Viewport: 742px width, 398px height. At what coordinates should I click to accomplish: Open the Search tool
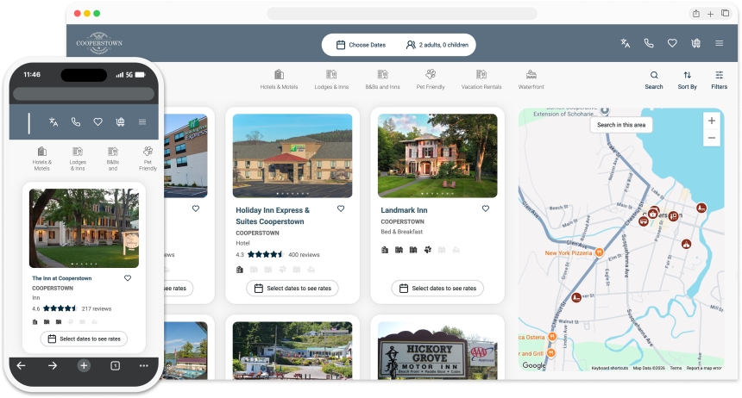(654, 80)
